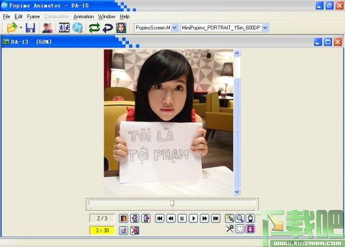Screen dimensions: 345x247
Task: Click the blue Popims globe icon
Action: [x=77, y=28]
